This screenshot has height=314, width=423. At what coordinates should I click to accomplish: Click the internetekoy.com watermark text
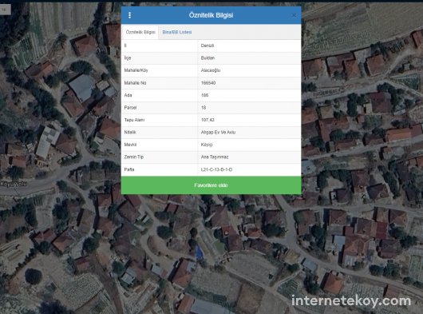point(351,300)
